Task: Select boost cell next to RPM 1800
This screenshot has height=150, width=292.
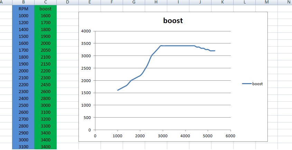Action: point(45,57)
